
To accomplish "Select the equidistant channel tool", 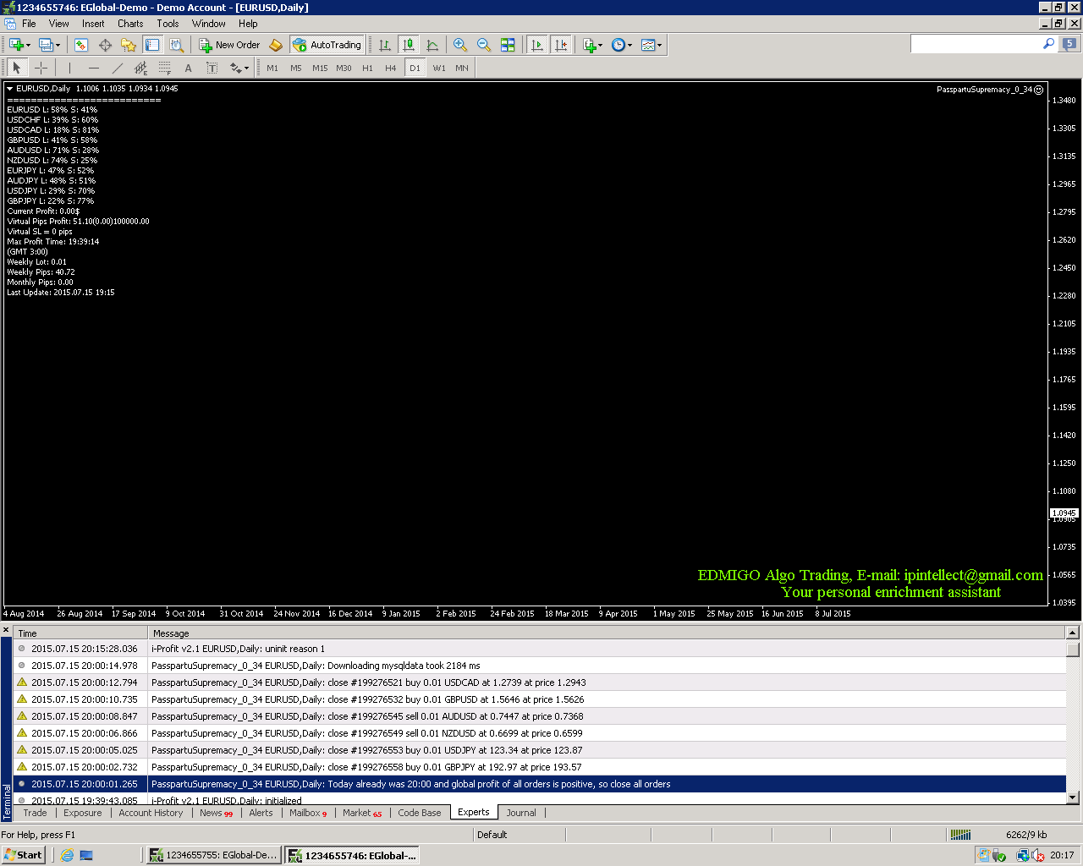I will click(x=140, y=68).
